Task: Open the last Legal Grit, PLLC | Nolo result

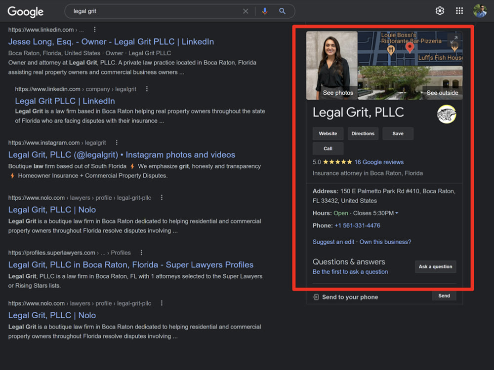Action: tap(52, 315)
